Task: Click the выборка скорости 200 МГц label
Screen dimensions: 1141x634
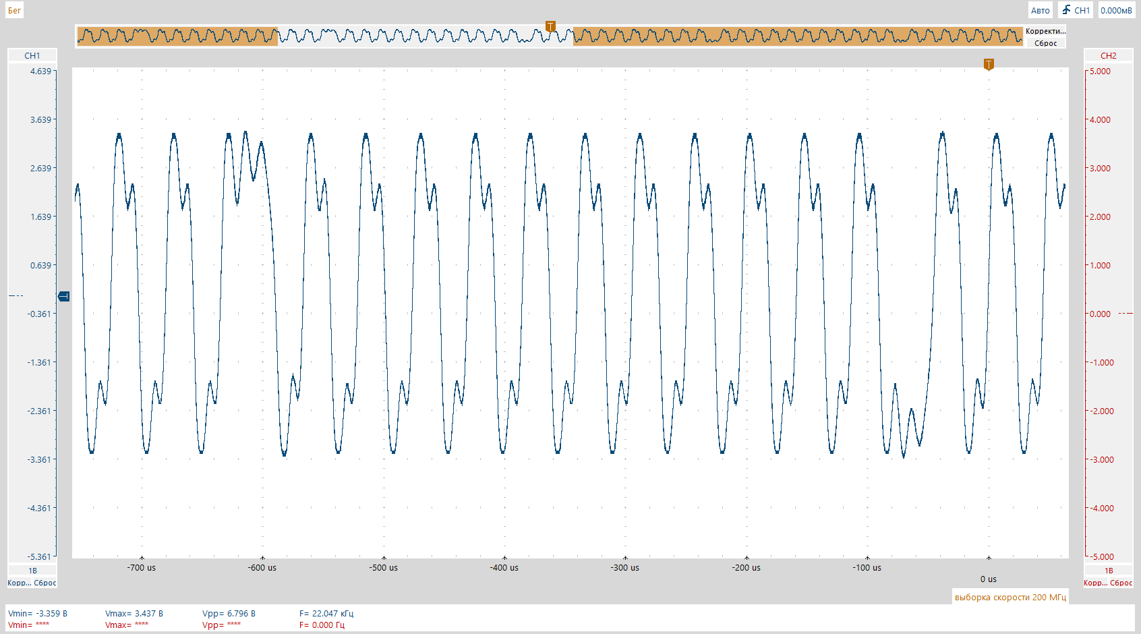Action: [1010, 597]
